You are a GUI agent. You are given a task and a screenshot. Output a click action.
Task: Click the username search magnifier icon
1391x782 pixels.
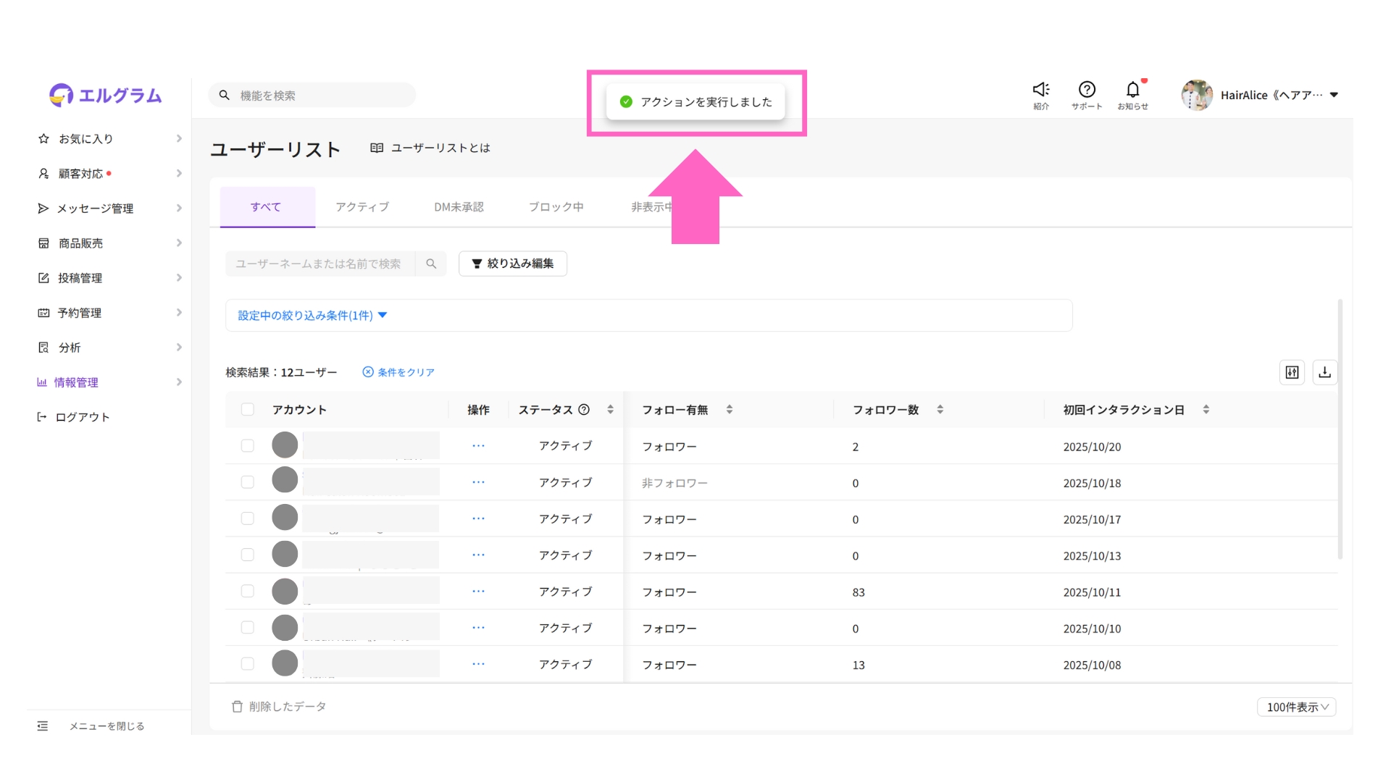[x=431, y=264]
